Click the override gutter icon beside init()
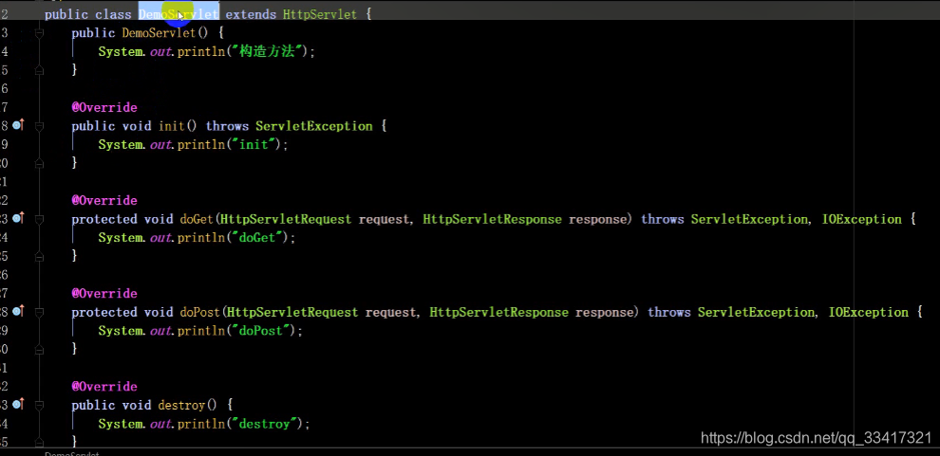The width and height of the screenshot is (940, 456). pos(18,125)
